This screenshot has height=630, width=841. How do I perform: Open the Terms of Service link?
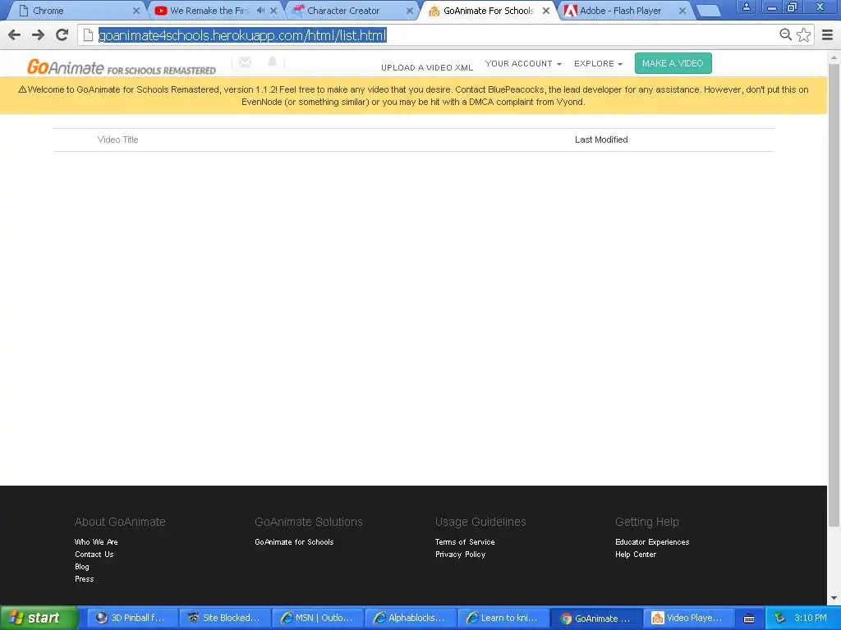click(465, 541)
